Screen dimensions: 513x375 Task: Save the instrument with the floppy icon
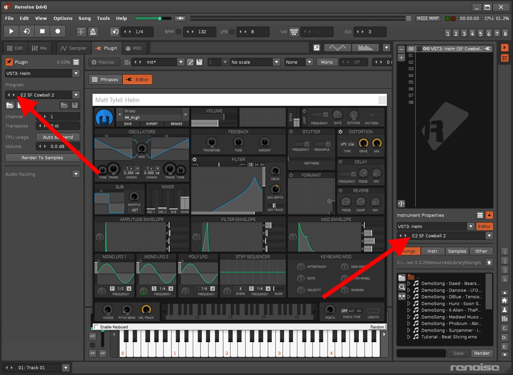coord(199,62)
